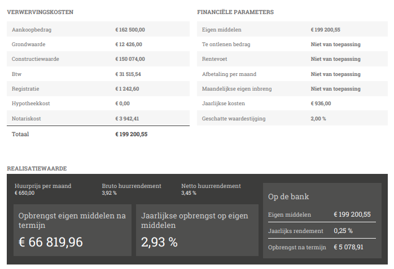Image resolution: width=394 pixels, height=269 pixels.
Task: Select the 3,92 % value
Action: click(x=110, y=193)
